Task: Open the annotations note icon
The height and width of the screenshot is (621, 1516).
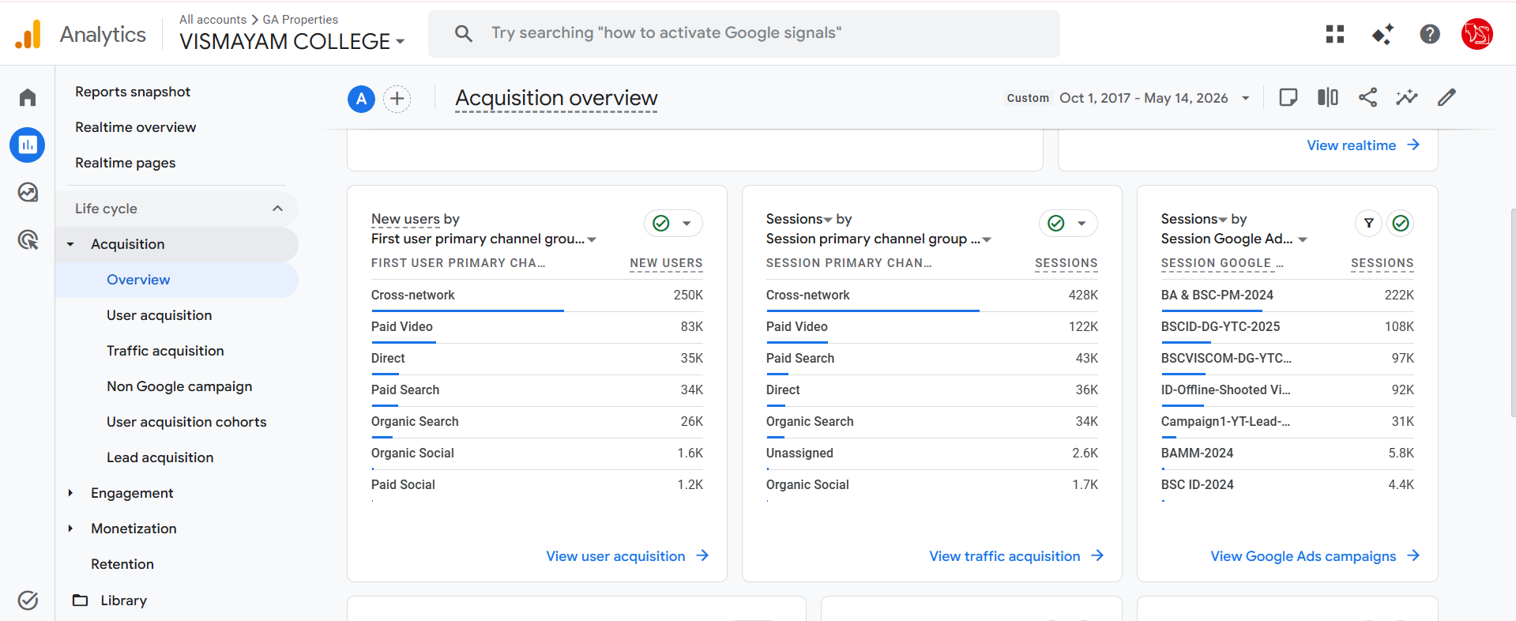Action: (1288, 97)
